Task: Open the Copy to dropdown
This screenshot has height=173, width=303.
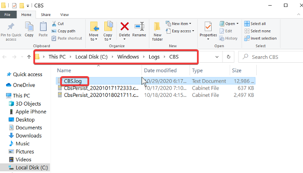Action: 108,31
